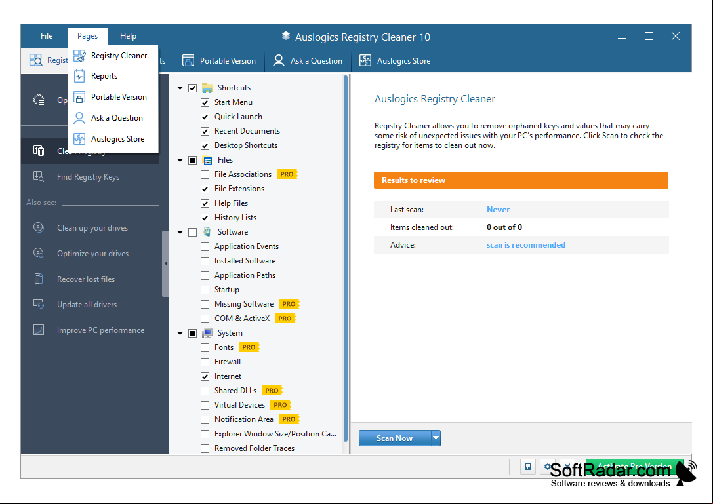Click the Recover lost files icon
Screen dimensions: 713x504
coord(39,279)
